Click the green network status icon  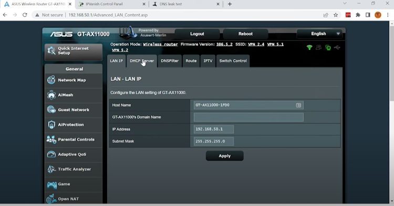[x=328, y=47]
